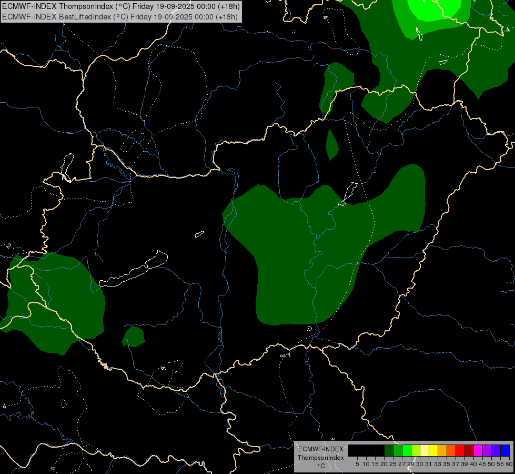Click the legend tick value '31'
This screenshot has height=474, width=515.
(429, 464)
